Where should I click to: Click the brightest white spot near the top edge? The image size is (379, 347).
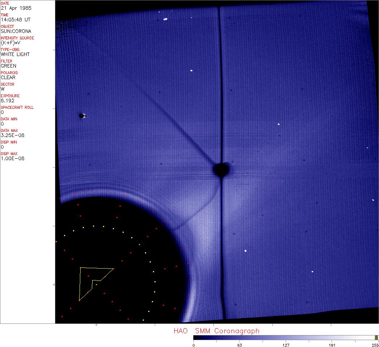(165, 19)
